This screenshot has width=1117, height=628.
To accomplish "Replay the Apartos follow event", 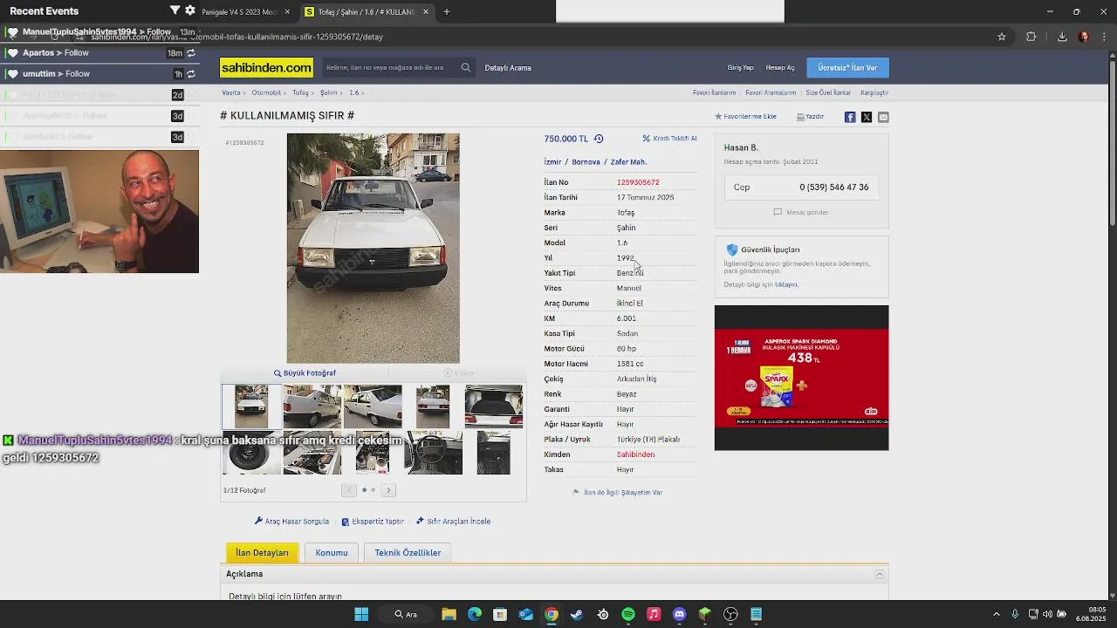I will (190, 53).
